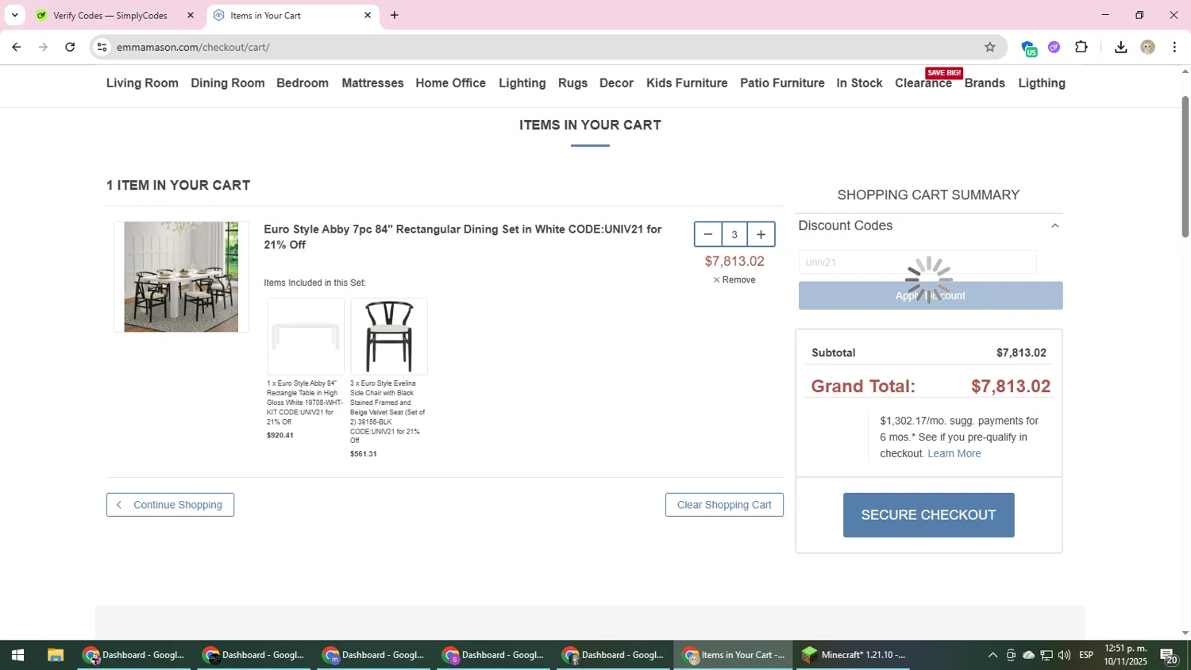Click Continue Shopping button
Image resolution: width=1191 pixels, height=670 pixels.
170,505
